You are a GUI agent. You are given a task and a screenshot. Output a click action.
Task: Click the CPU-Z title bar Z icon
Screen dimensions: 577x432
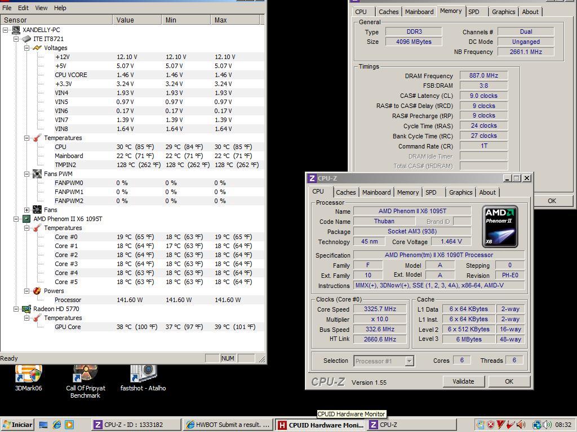click(x=312, y=178)
